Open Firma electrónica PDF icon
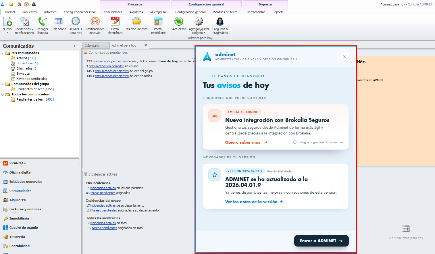The width and height of the screenshot is (435, 254). (x=115, y=22)
